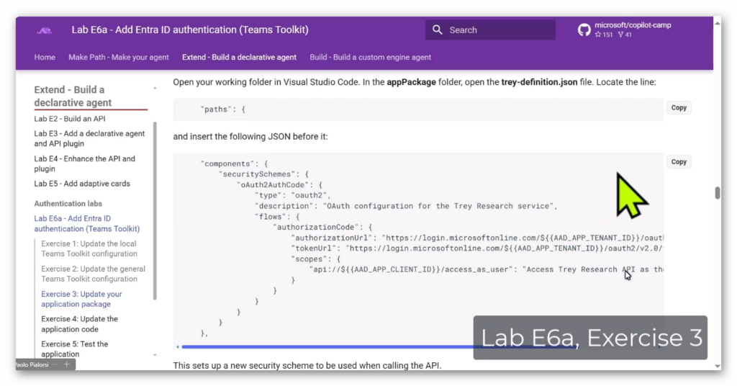Image resolution: width=737 pixels, height=386 pixels.
Task: Open Lab E5 - Add adaptive cards
Action: pyautogui.click(x=82, y=184)
